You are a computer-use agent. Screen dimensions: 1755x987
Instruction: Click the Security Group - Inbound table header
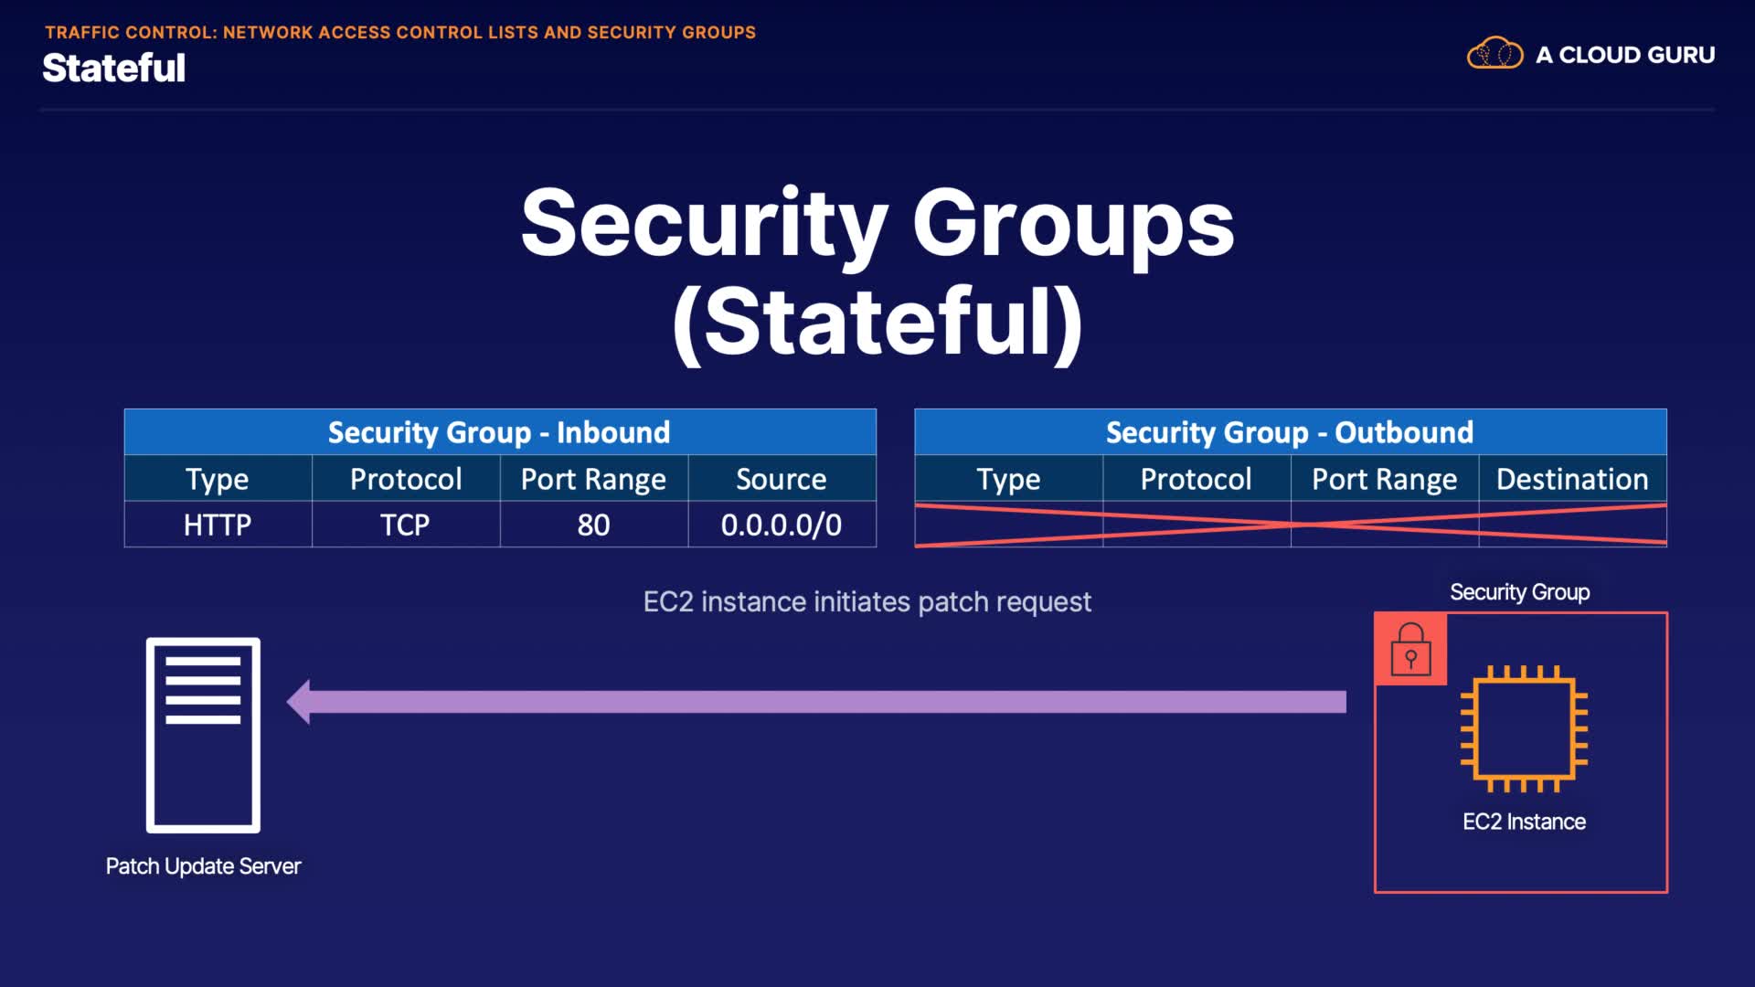(x=499, y=432)
